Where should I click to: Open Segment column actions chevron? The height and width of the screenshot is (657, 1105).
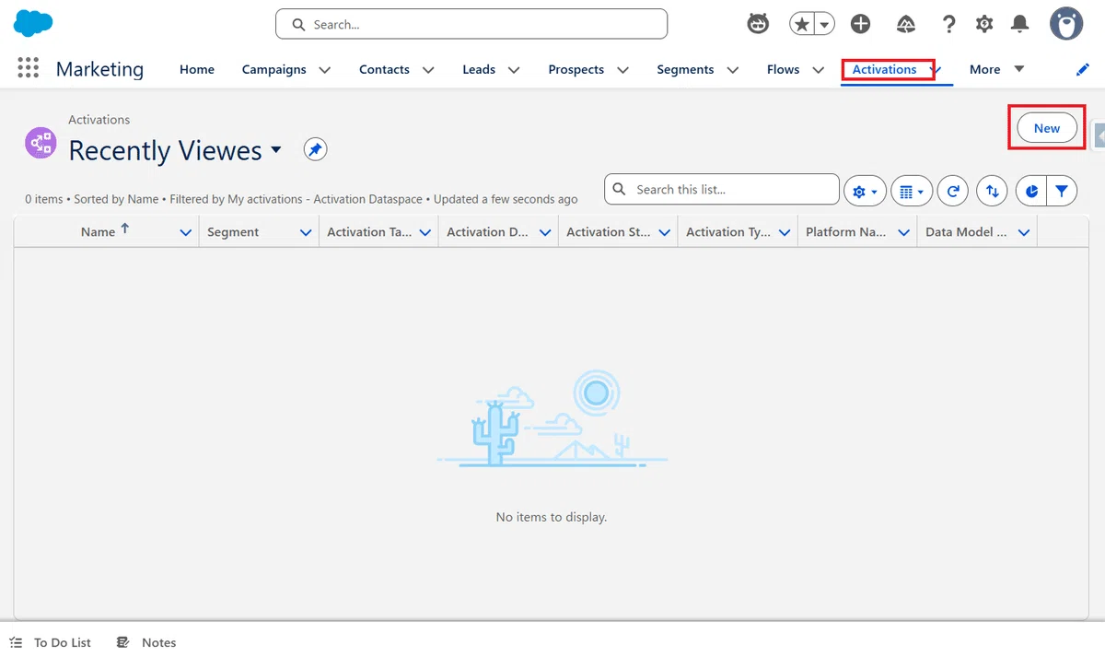pos(306,233)
